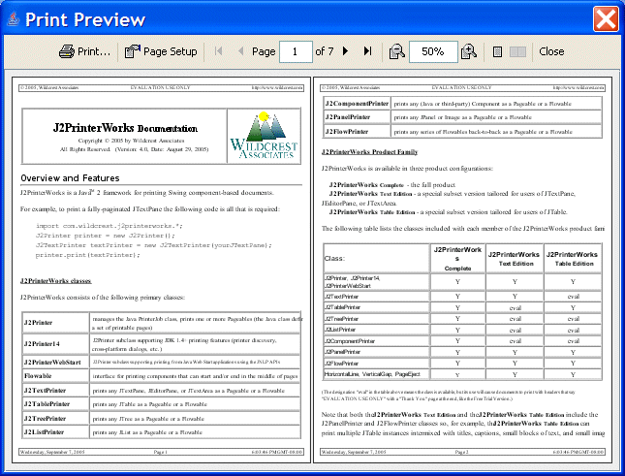
Task: Switch to single page view icon
Action: pyautogui.click(x=497, y=51)
